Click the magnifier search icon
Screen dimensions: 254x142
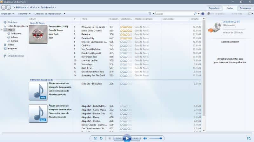195,14
